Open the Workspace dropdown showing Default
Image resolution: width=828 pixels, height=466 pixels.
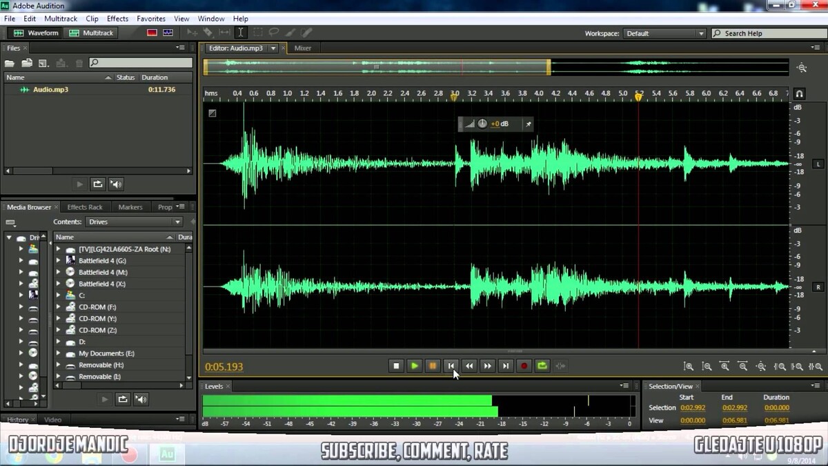click(664, 33)
